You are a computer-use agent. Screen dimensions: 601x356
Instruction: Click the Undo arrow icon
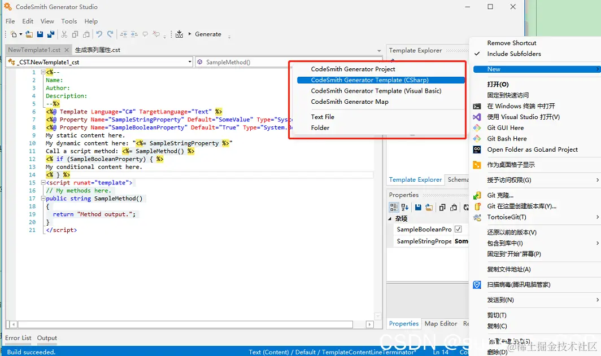99,34
